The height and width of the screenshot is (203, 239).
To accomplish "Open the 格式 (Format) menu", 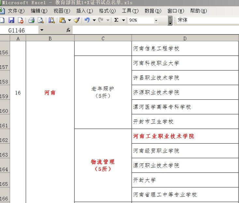I will coord(107,11).
